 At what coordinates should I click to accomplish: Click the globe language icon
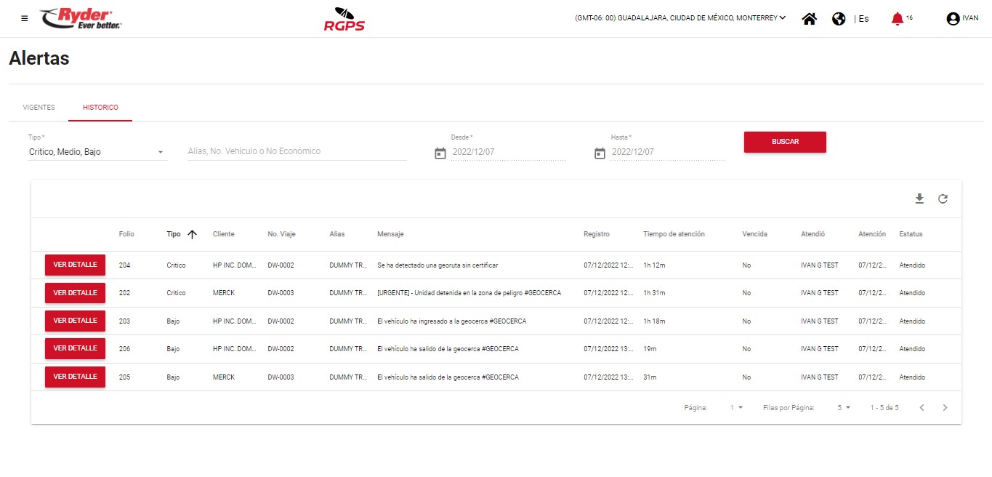point(839,19)
